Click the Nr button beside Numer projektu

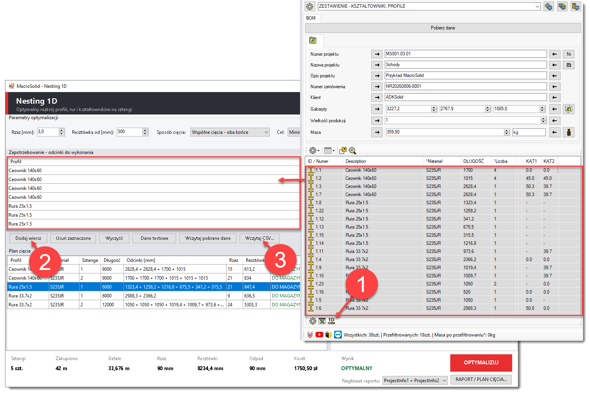[x=569, y=54]
